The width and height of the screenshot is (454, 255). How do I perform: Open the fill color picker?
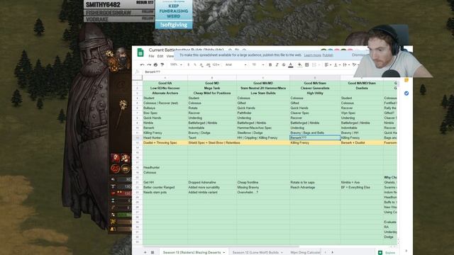pyautogui.click(x=299, y=64)
